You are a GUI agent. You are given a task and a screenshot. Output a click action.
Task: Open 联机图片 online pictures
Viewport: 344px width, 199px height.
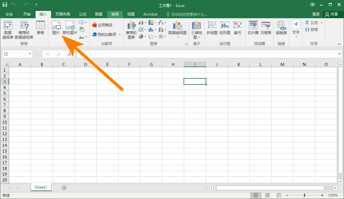(70, 28)
